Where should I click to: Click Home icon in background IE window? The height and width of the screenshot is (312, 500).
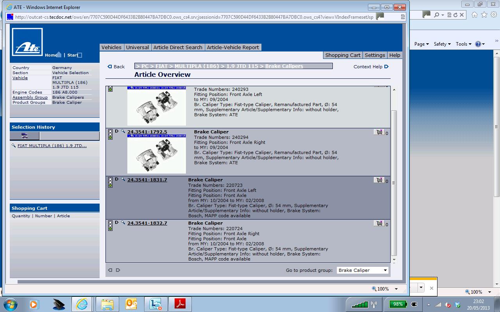[474, 15]
